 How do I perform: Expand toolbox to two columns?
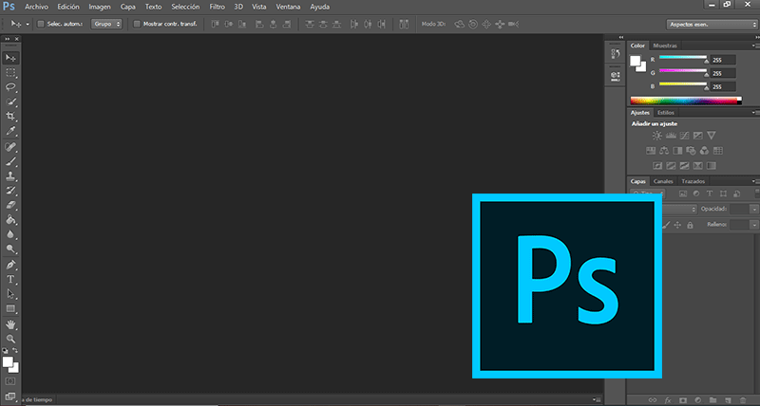(x=8, y=39)
